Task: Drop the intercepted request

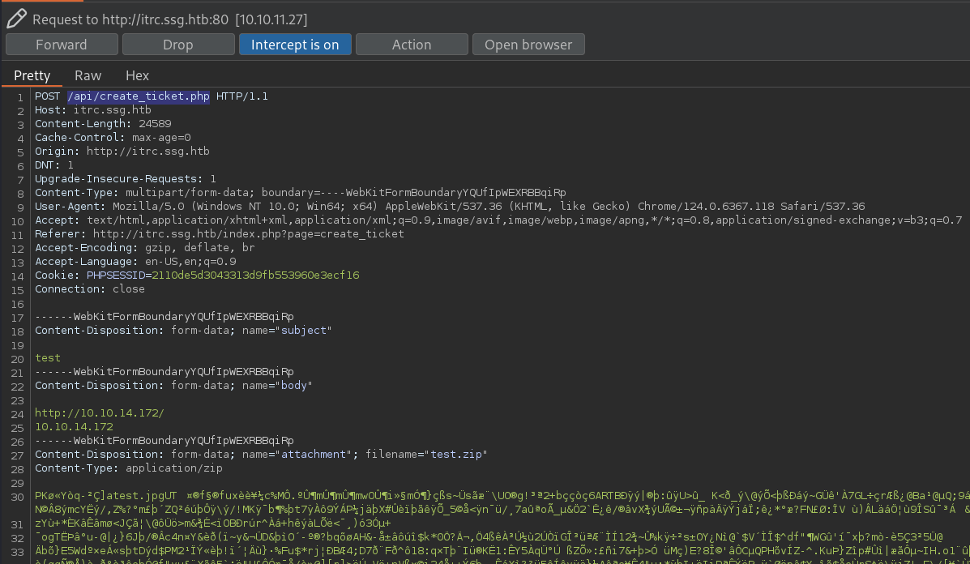Action: (x=178, y=45)
